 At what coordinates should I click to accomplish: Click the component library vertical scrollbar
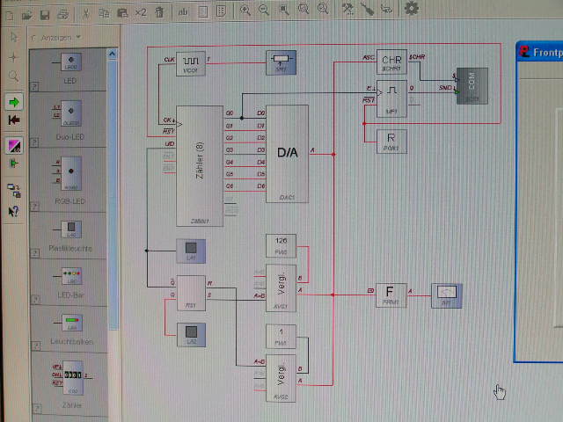point(113,220)
